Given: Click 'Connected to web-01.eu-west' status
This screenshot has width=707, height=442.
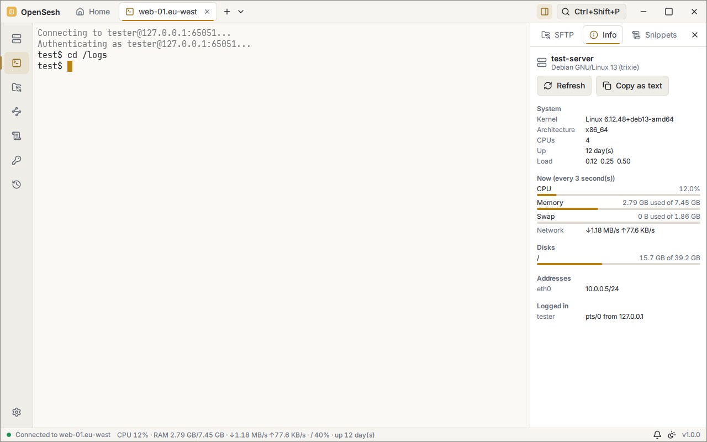Looking at the screenshot, I should [63, 435].
